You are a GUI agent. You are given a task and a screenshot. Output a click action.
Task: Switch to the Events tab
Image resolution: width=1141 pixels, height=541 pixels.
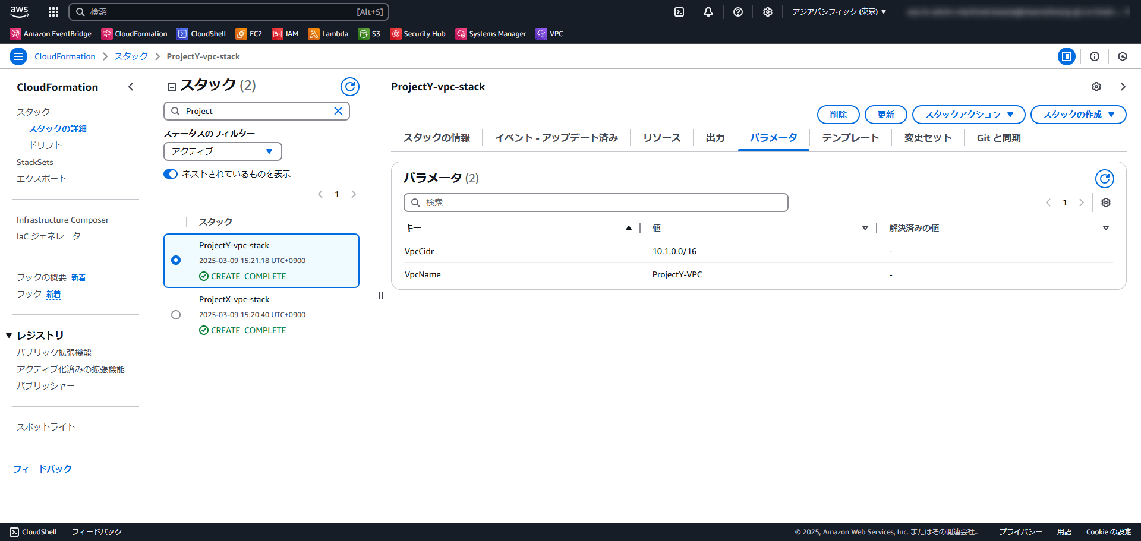[x=556, y=138]
